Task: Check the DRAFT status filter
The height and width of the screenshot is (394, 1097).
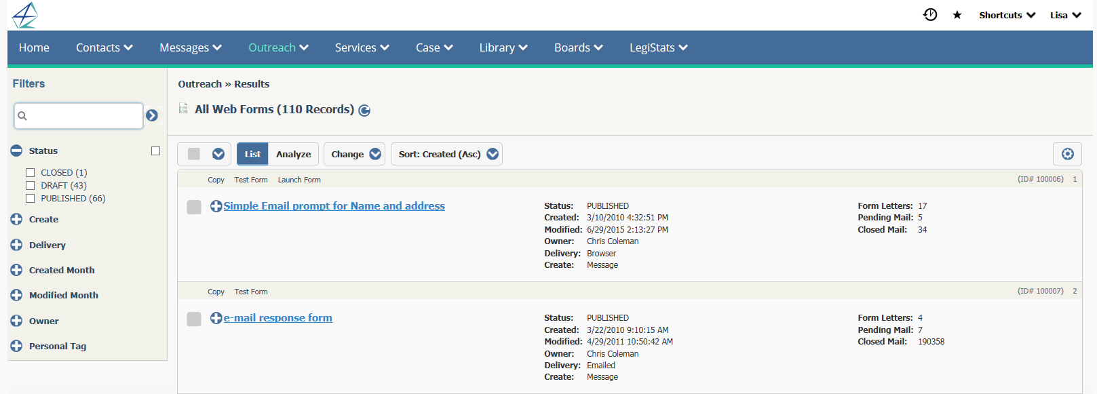Action: coord(30,185)
